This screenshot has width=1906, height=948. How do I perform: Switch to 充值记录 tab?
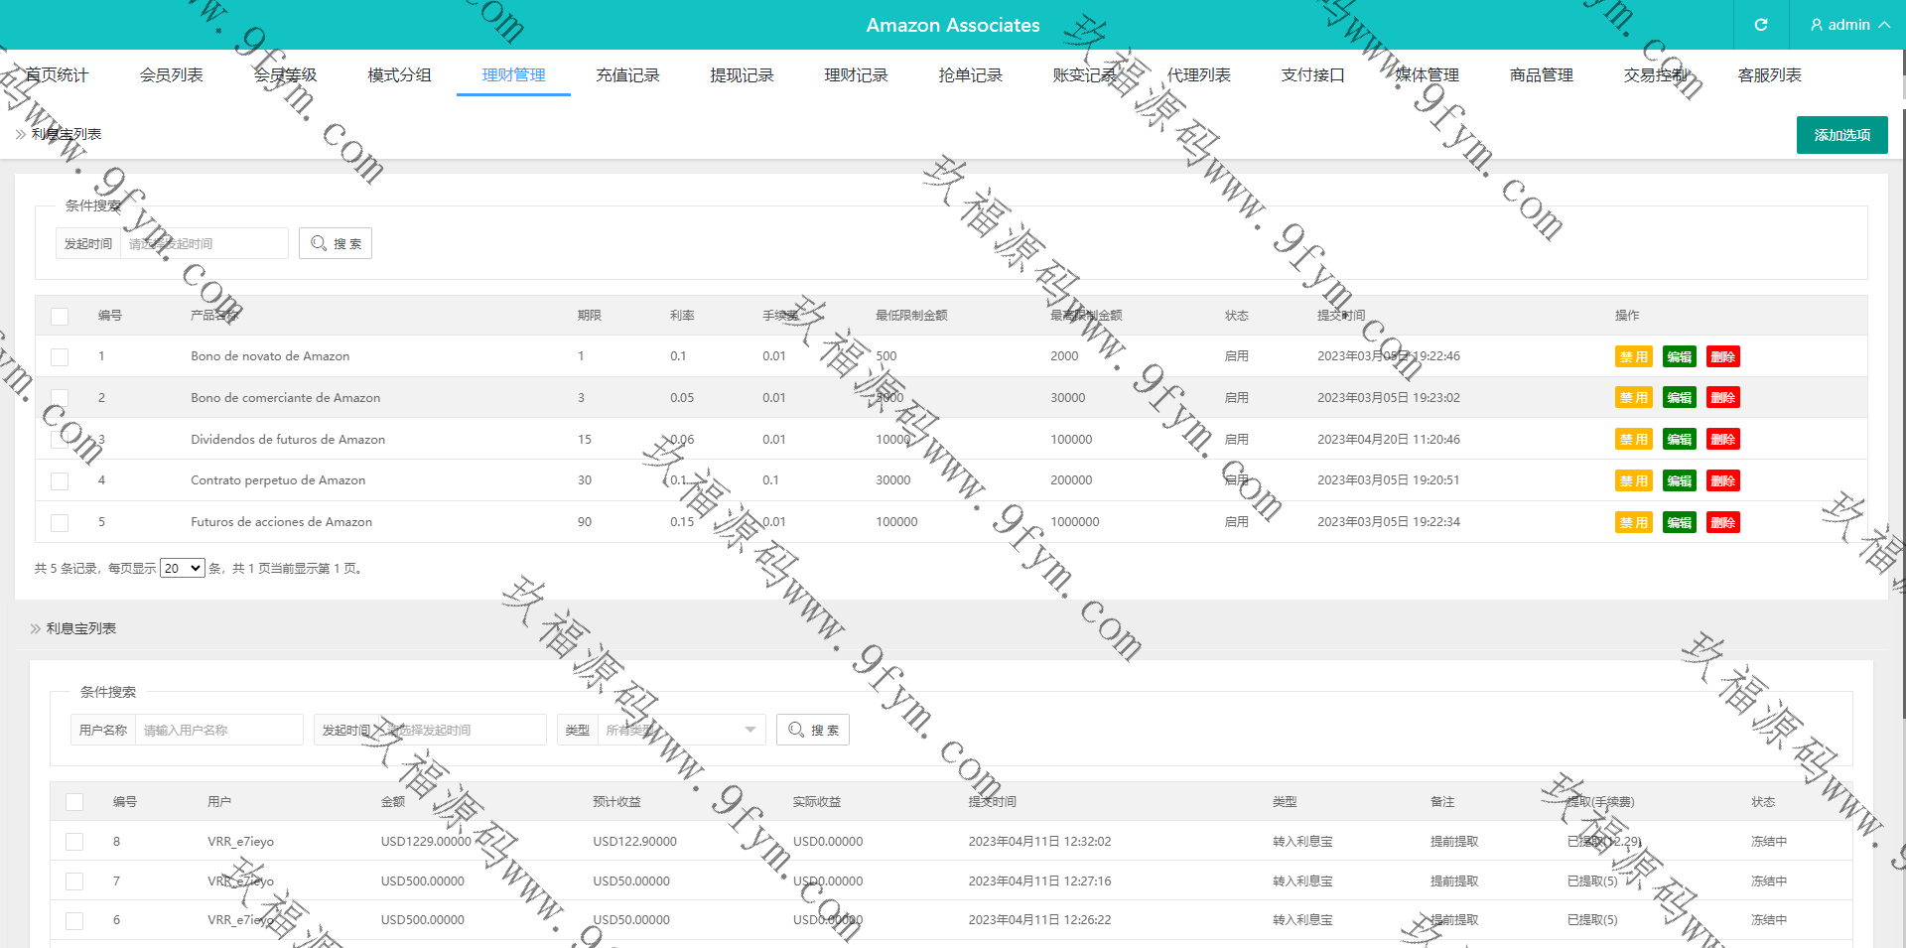point(627,75)
